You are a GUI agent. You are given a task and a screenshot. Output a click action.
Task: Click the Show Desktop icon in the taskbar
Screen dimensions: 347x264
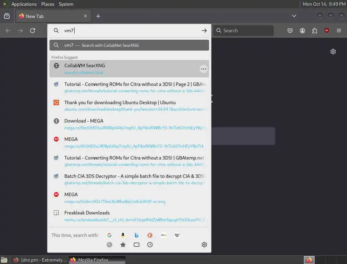(4, 260)
